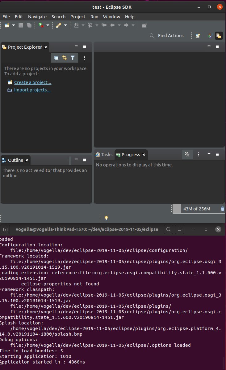Click the Last Edit Location icon
The image size is (226, 370).
pyautogui.click(x=104, y=25)
